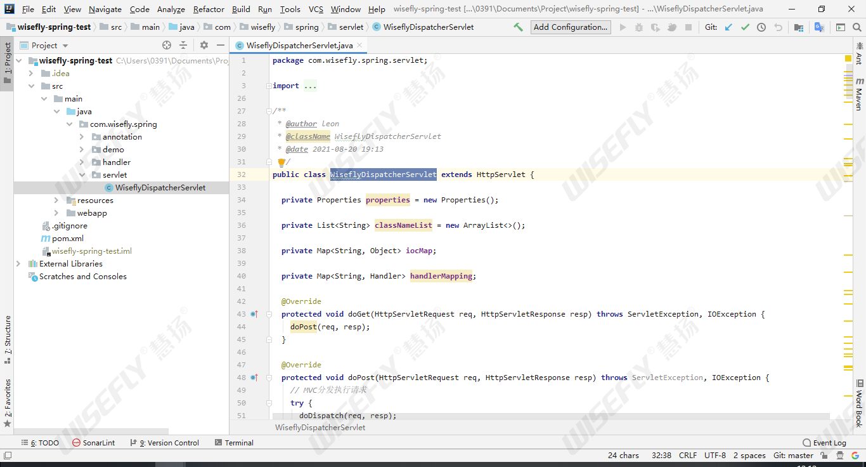The height and width of the screenshot is (467, 866).
Task: Toggle the Favorites tool window side tab
Action: pyautogui.click(x=7, y=403)
